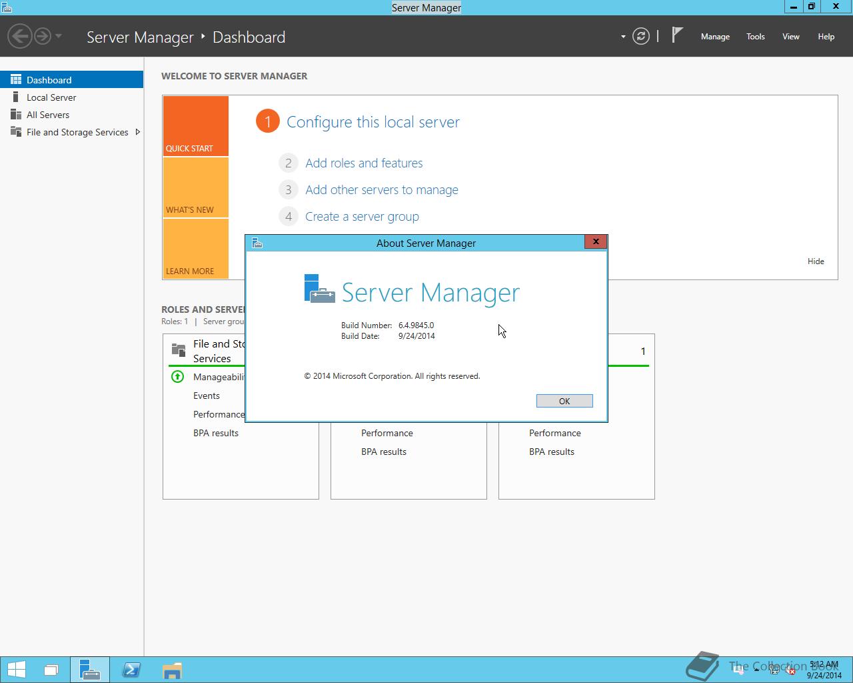
Task: Select File and Storage Services in sidebar
Action: (72, 132)
